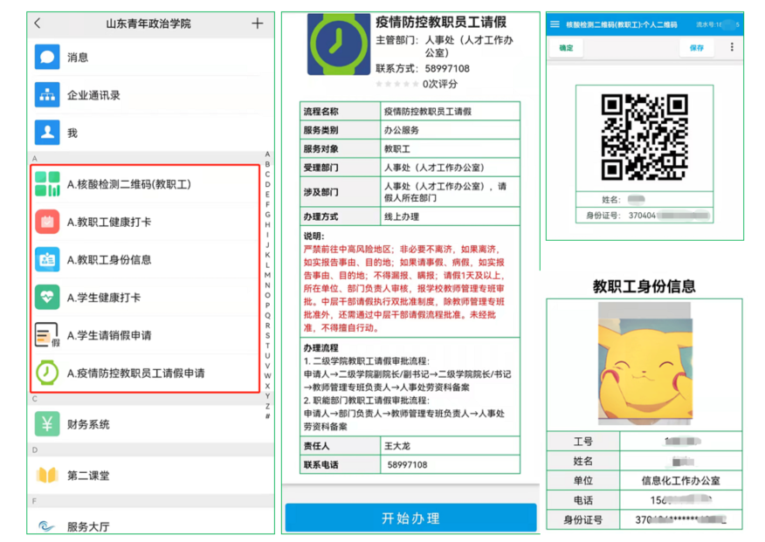Open the 企业通讯录 contacts icon

[47, 95]
